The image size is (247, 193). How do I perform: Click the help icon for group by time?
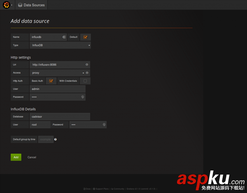tap(56, 139)
